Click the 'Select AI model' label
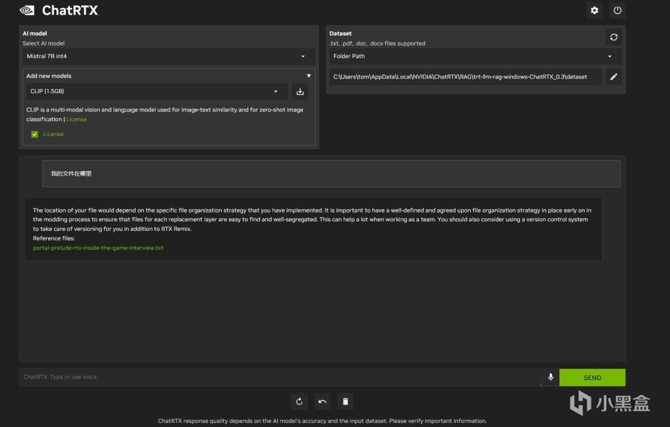The width and height of the screenshot is (670, 427). 43,43
